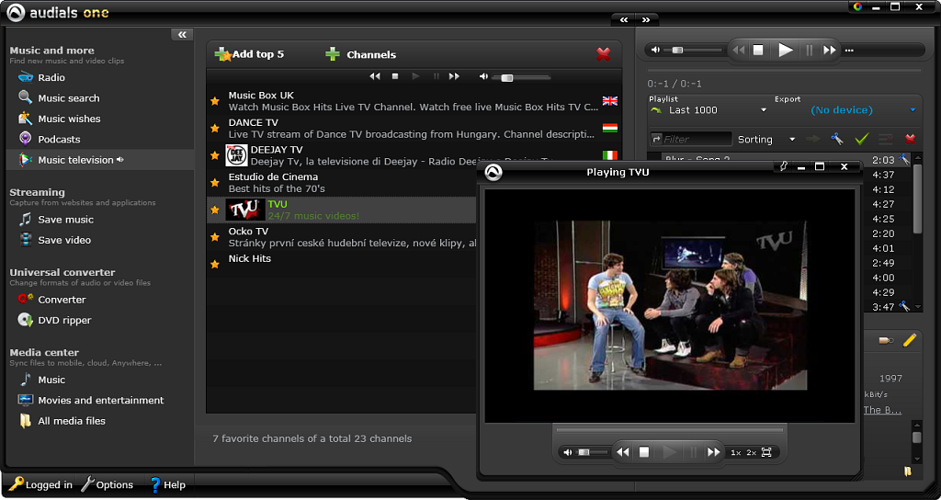Select Estudio de Cinema channel
The width and height of the screenshot is (941, 500).
pyautogui.click(x=342, y=183)
